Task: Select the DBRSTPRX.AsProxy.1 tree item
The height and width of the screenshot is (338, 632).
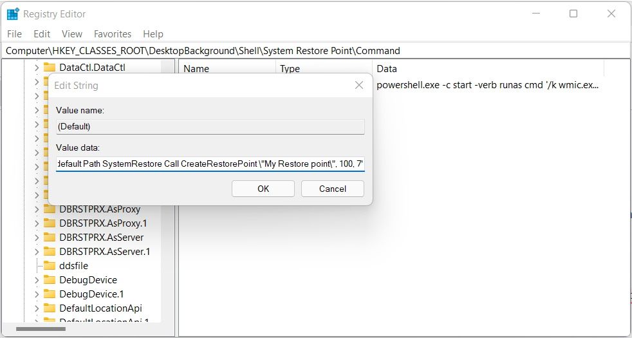Action: click(x=103, y=223)
